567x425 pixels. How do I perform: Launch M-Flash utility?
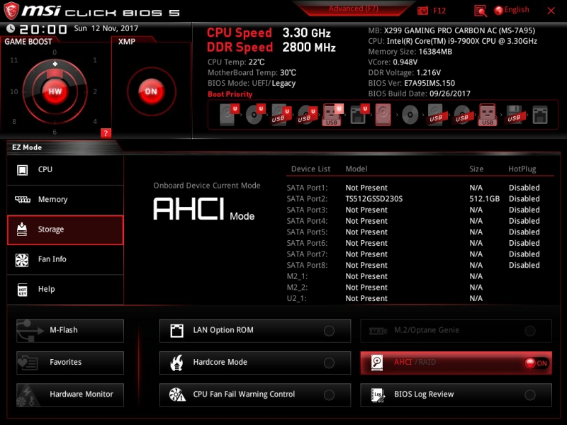click(70, 331)
